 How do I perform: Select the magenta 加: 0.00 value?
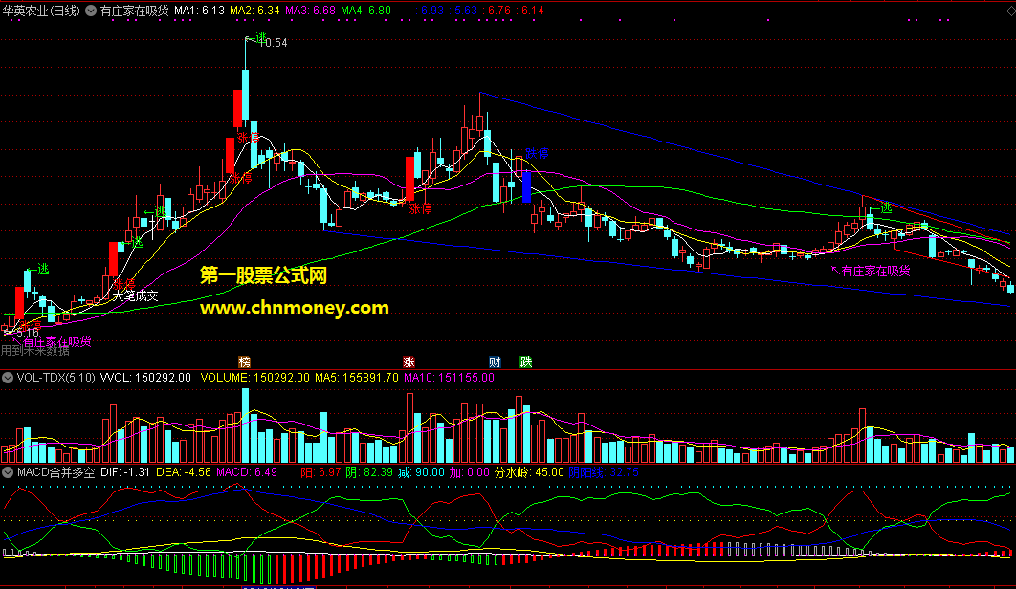point(470,472)
